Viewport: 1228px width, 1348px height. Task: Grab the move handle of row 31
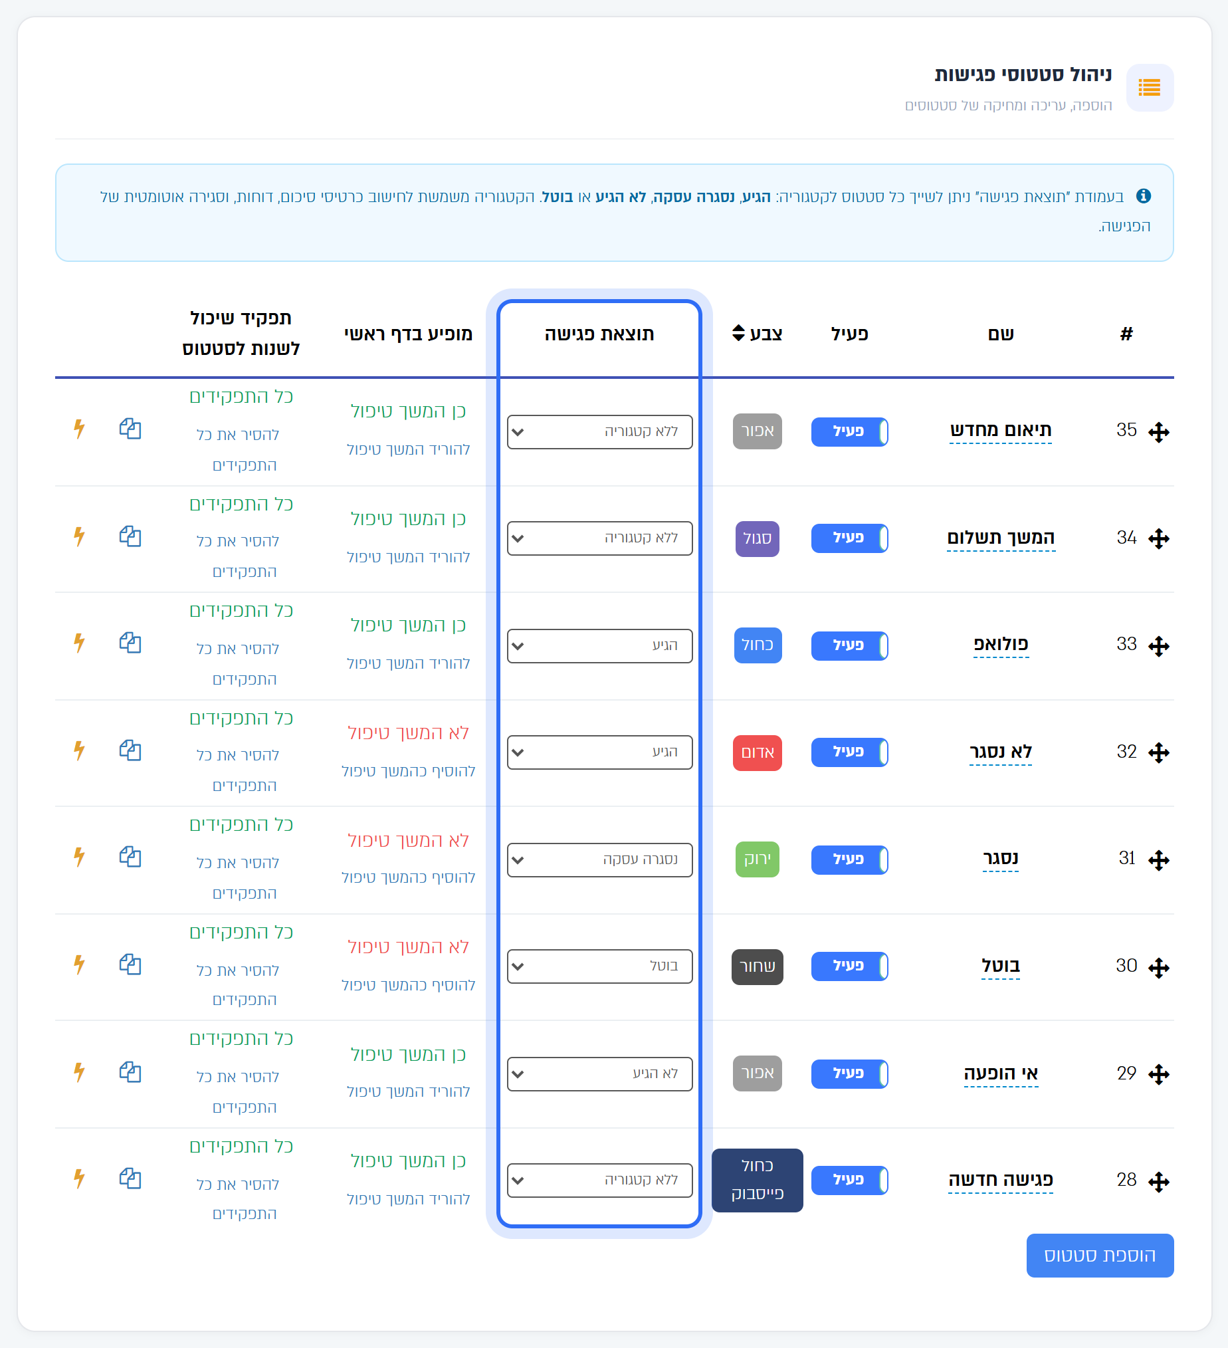[1158, 860]
